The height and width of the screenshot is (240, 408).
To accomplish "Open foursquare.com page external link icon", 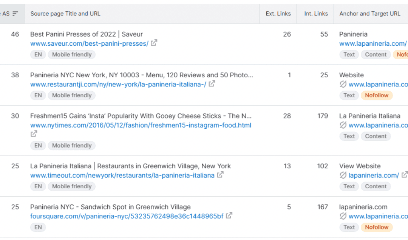I will click(229, 215).
